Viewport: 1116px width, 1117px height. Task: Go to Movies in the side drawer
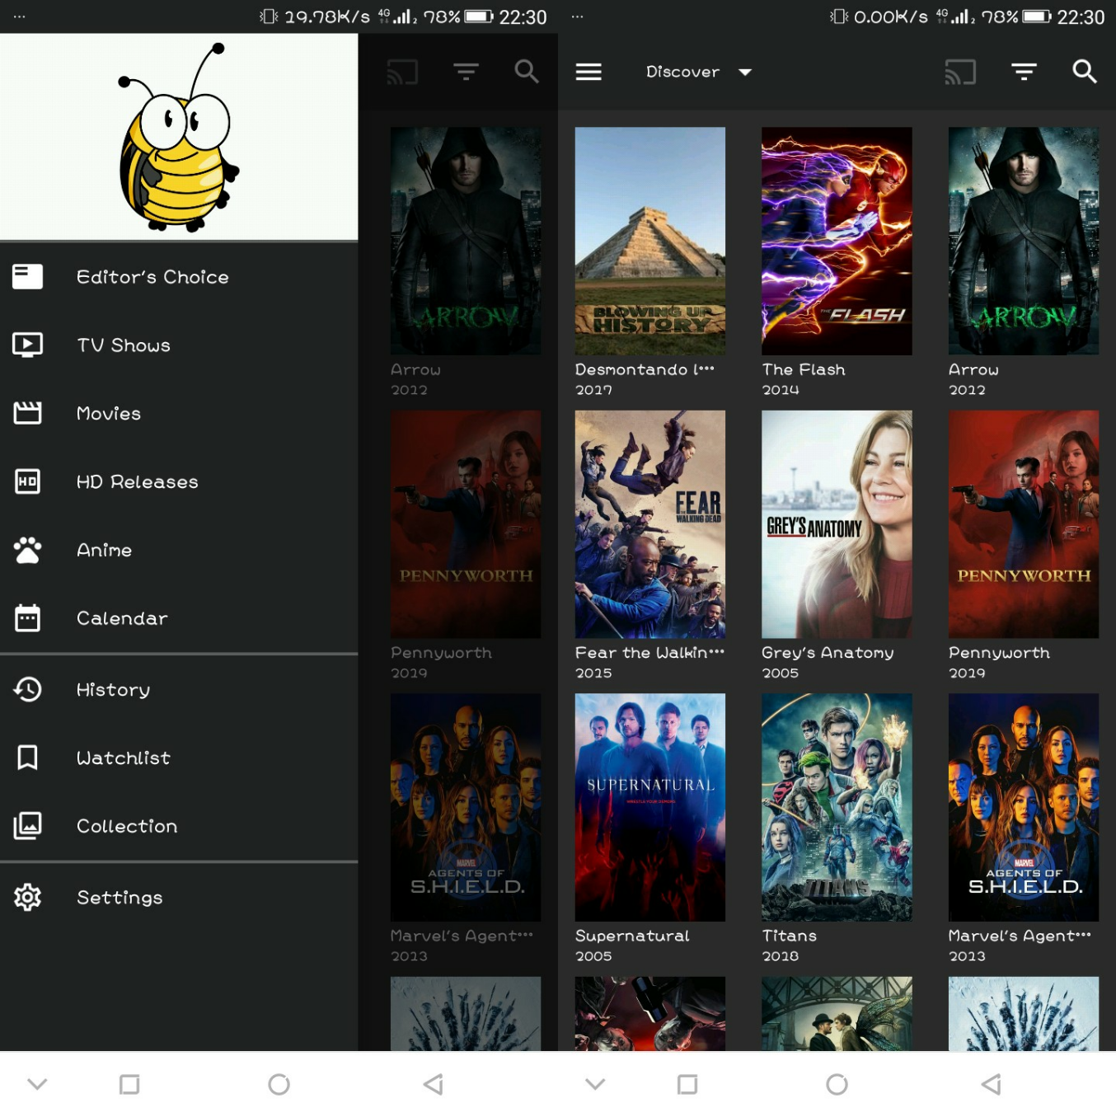tap(179, 413)
